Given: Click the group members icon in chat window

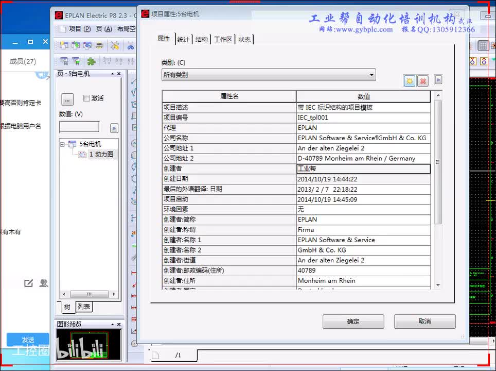Looking at the screenshot, I should 43,283.
